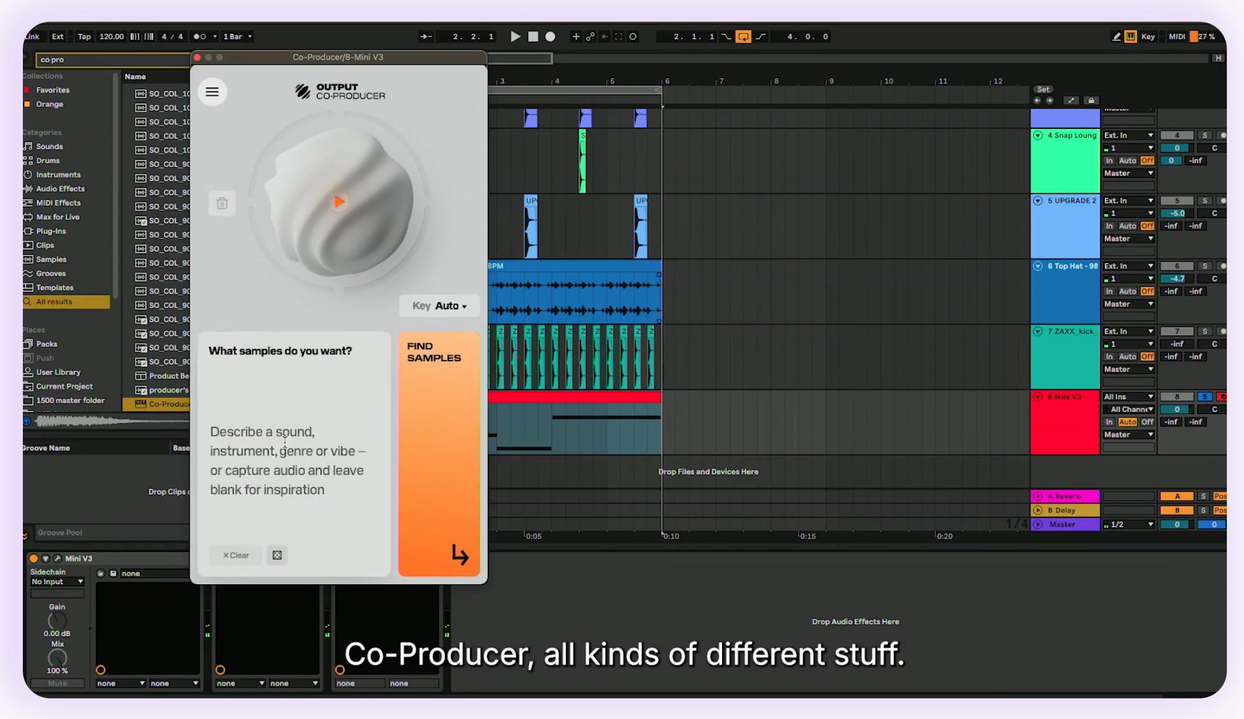This screenshot has width=1244, height=719.
Task: Toggle the Follow playback icon
Action: [426, 37]
